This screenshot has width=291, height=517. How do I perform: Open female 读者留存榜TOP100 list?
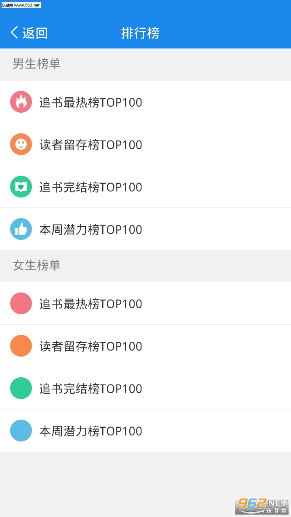91,346
